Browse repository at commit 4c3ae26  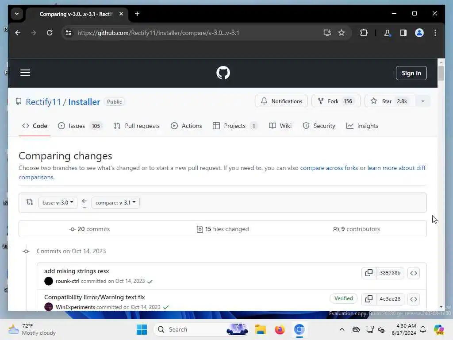pyautogui.click(x=414, y=299)
